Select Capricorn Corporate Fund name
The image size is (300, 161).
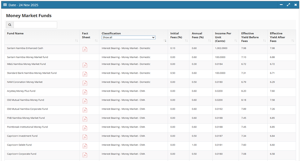[x=22, y=154]
